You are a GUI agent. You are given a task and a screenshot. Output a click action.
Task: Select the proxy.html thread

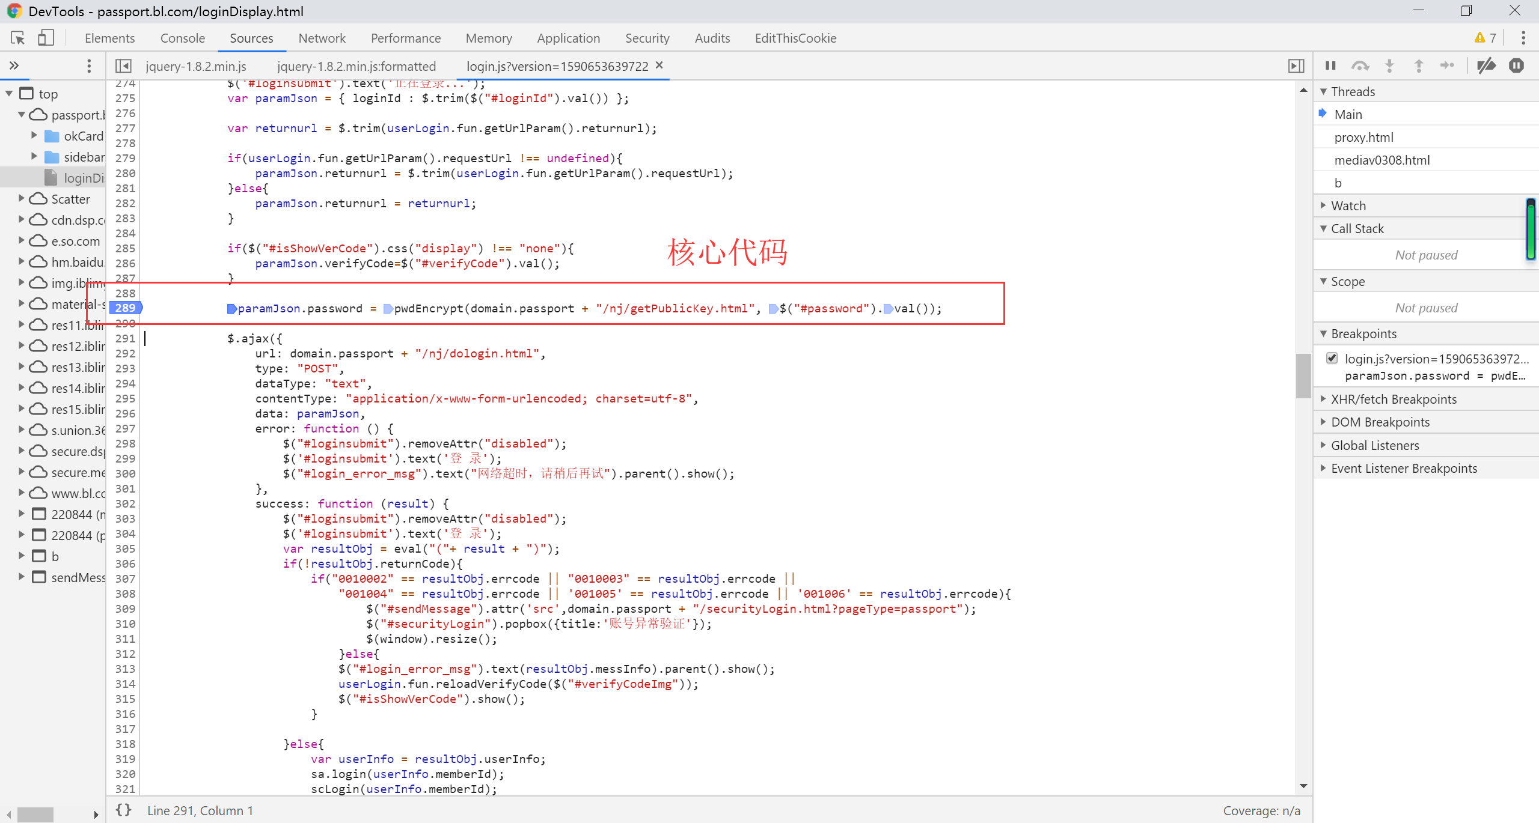(1363, 137)
